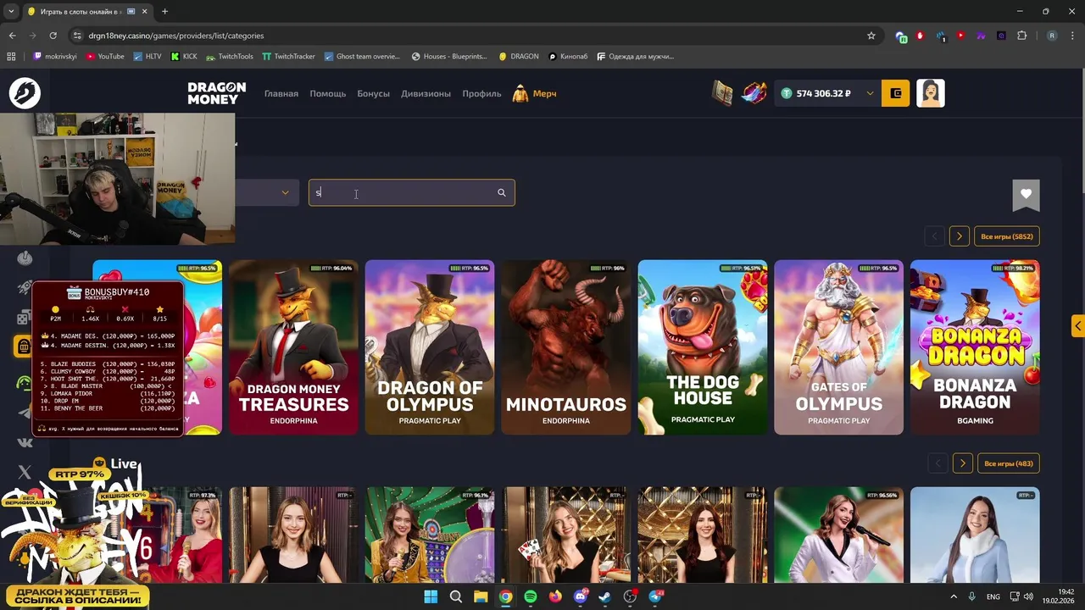The height and width of the screenshot is (610, 1085).
Task: Open Steam from the taskbar
Action: coord(605,596)
